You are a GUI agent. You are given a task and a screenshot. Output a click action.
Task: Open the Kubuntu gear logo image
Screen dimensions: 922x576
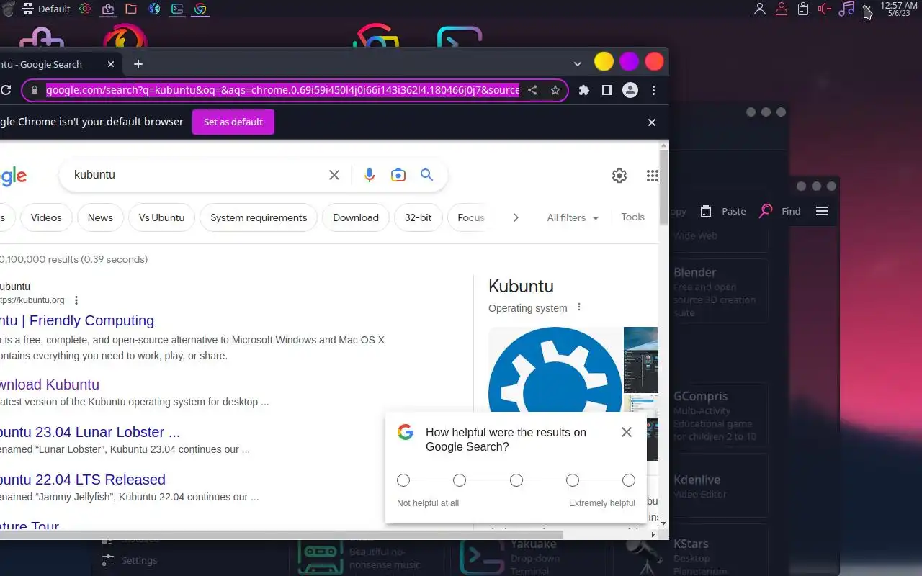coord(555,370)
